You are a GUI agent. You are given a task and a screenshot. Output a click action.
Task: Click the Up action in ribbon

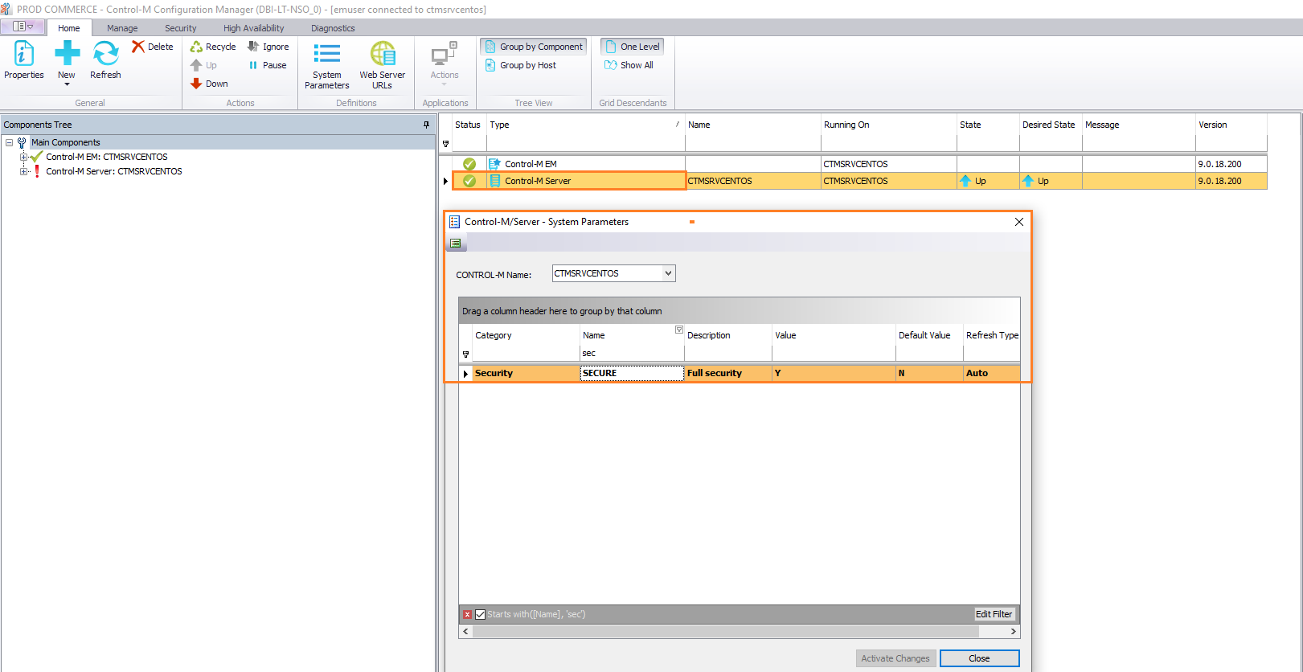(204, 65)
